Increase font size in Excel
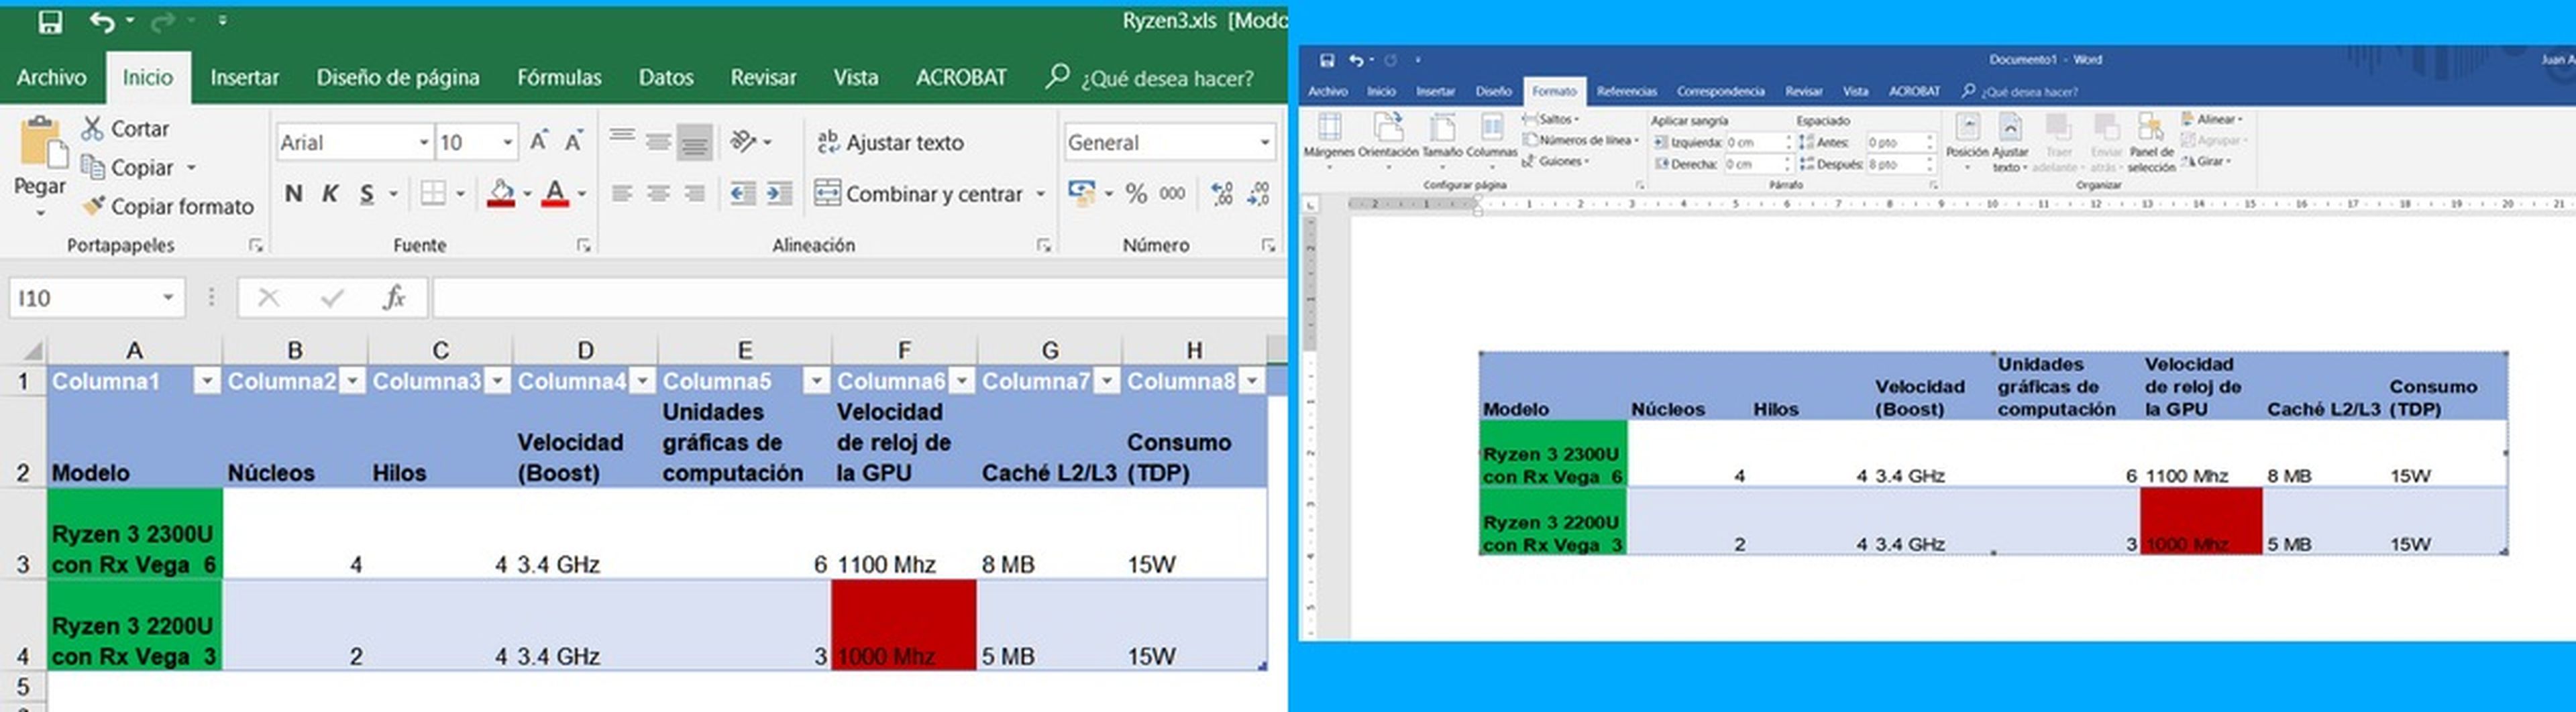Screen dimensions: 2576x712 click(x=538, y=142)
